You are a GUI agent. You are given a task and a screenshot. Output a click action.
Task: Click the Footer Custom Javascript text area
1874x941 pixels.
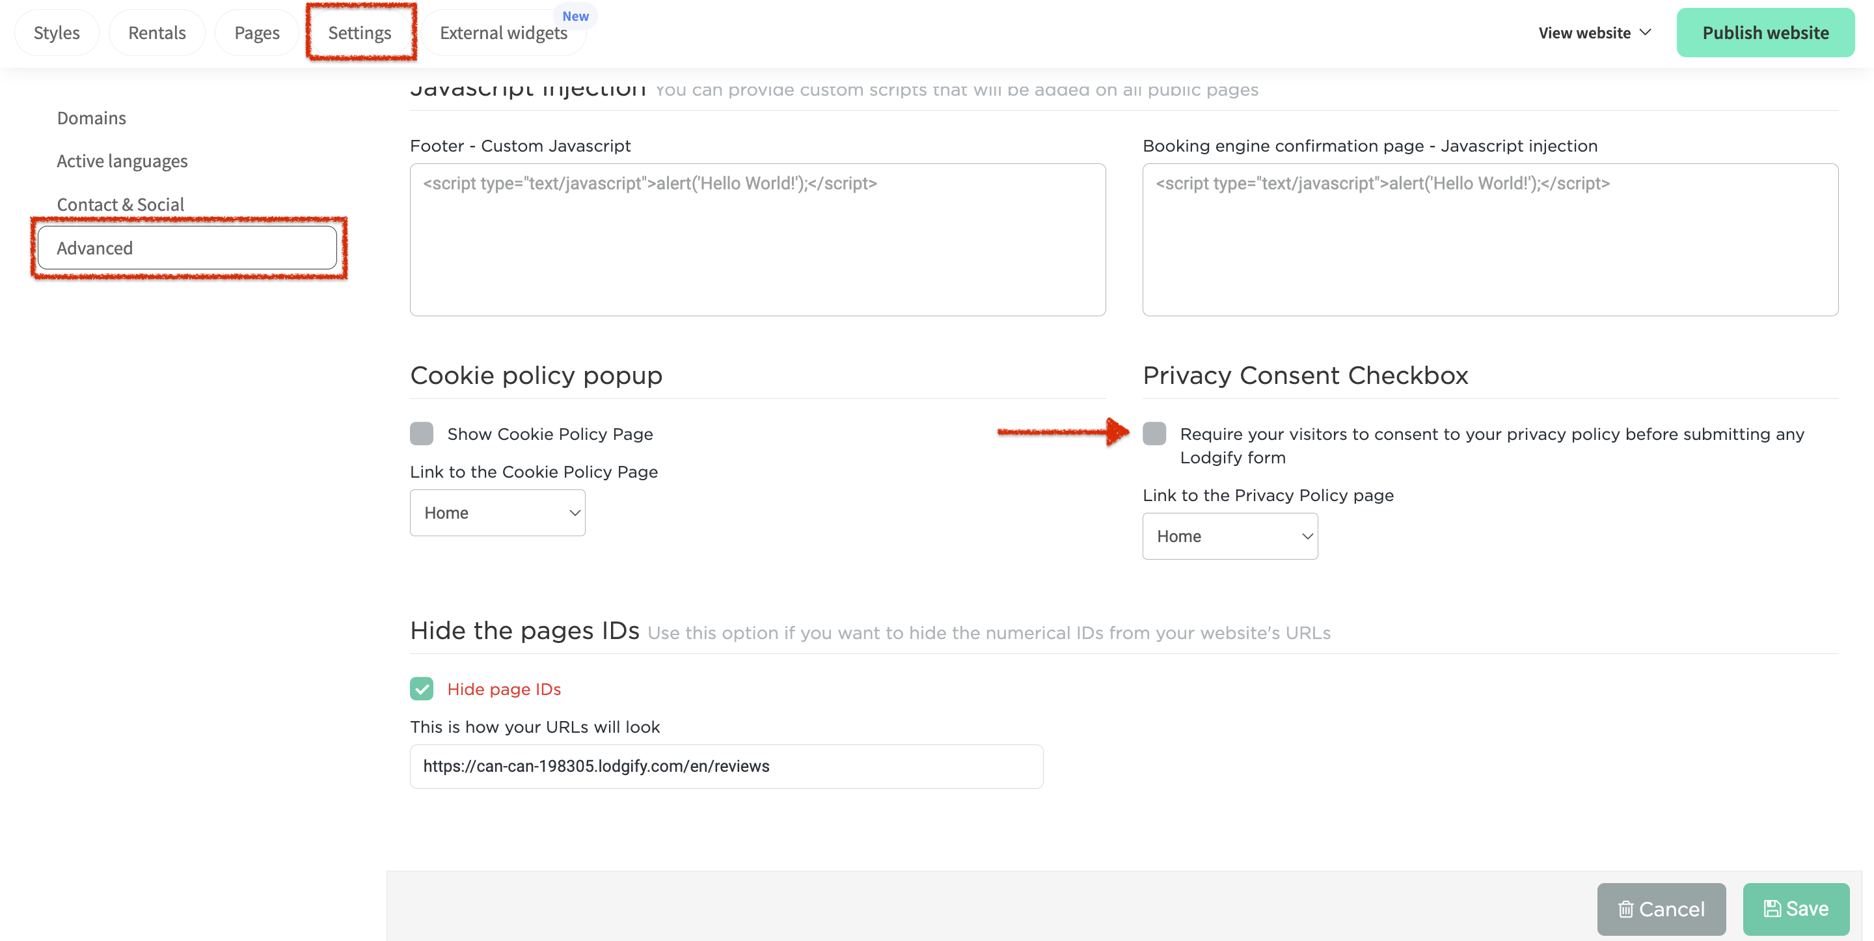[x=757, y=239]
